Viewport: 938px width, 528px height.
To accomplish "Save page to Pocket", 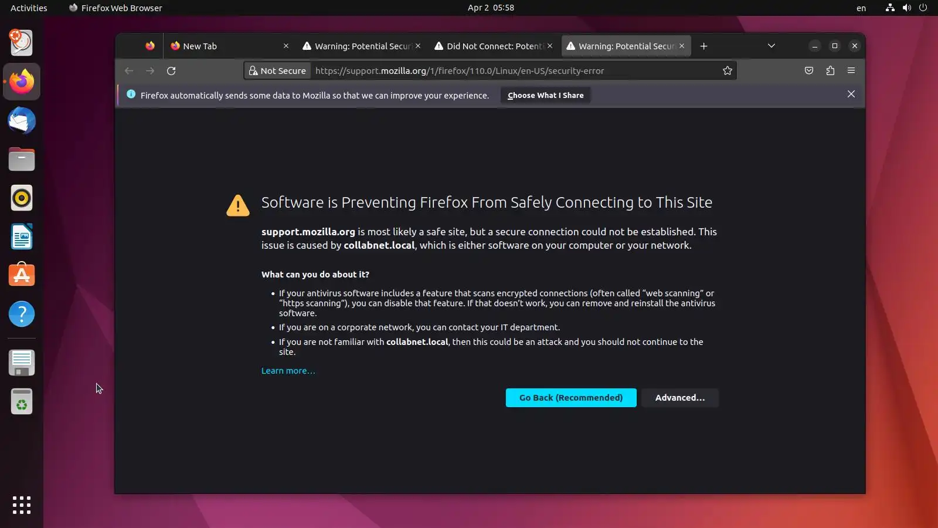I will point(809,70).
